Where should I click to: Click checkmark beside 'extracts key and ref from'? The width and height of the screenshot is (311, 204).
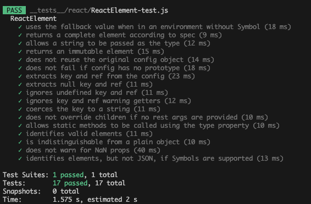point(20,76)
